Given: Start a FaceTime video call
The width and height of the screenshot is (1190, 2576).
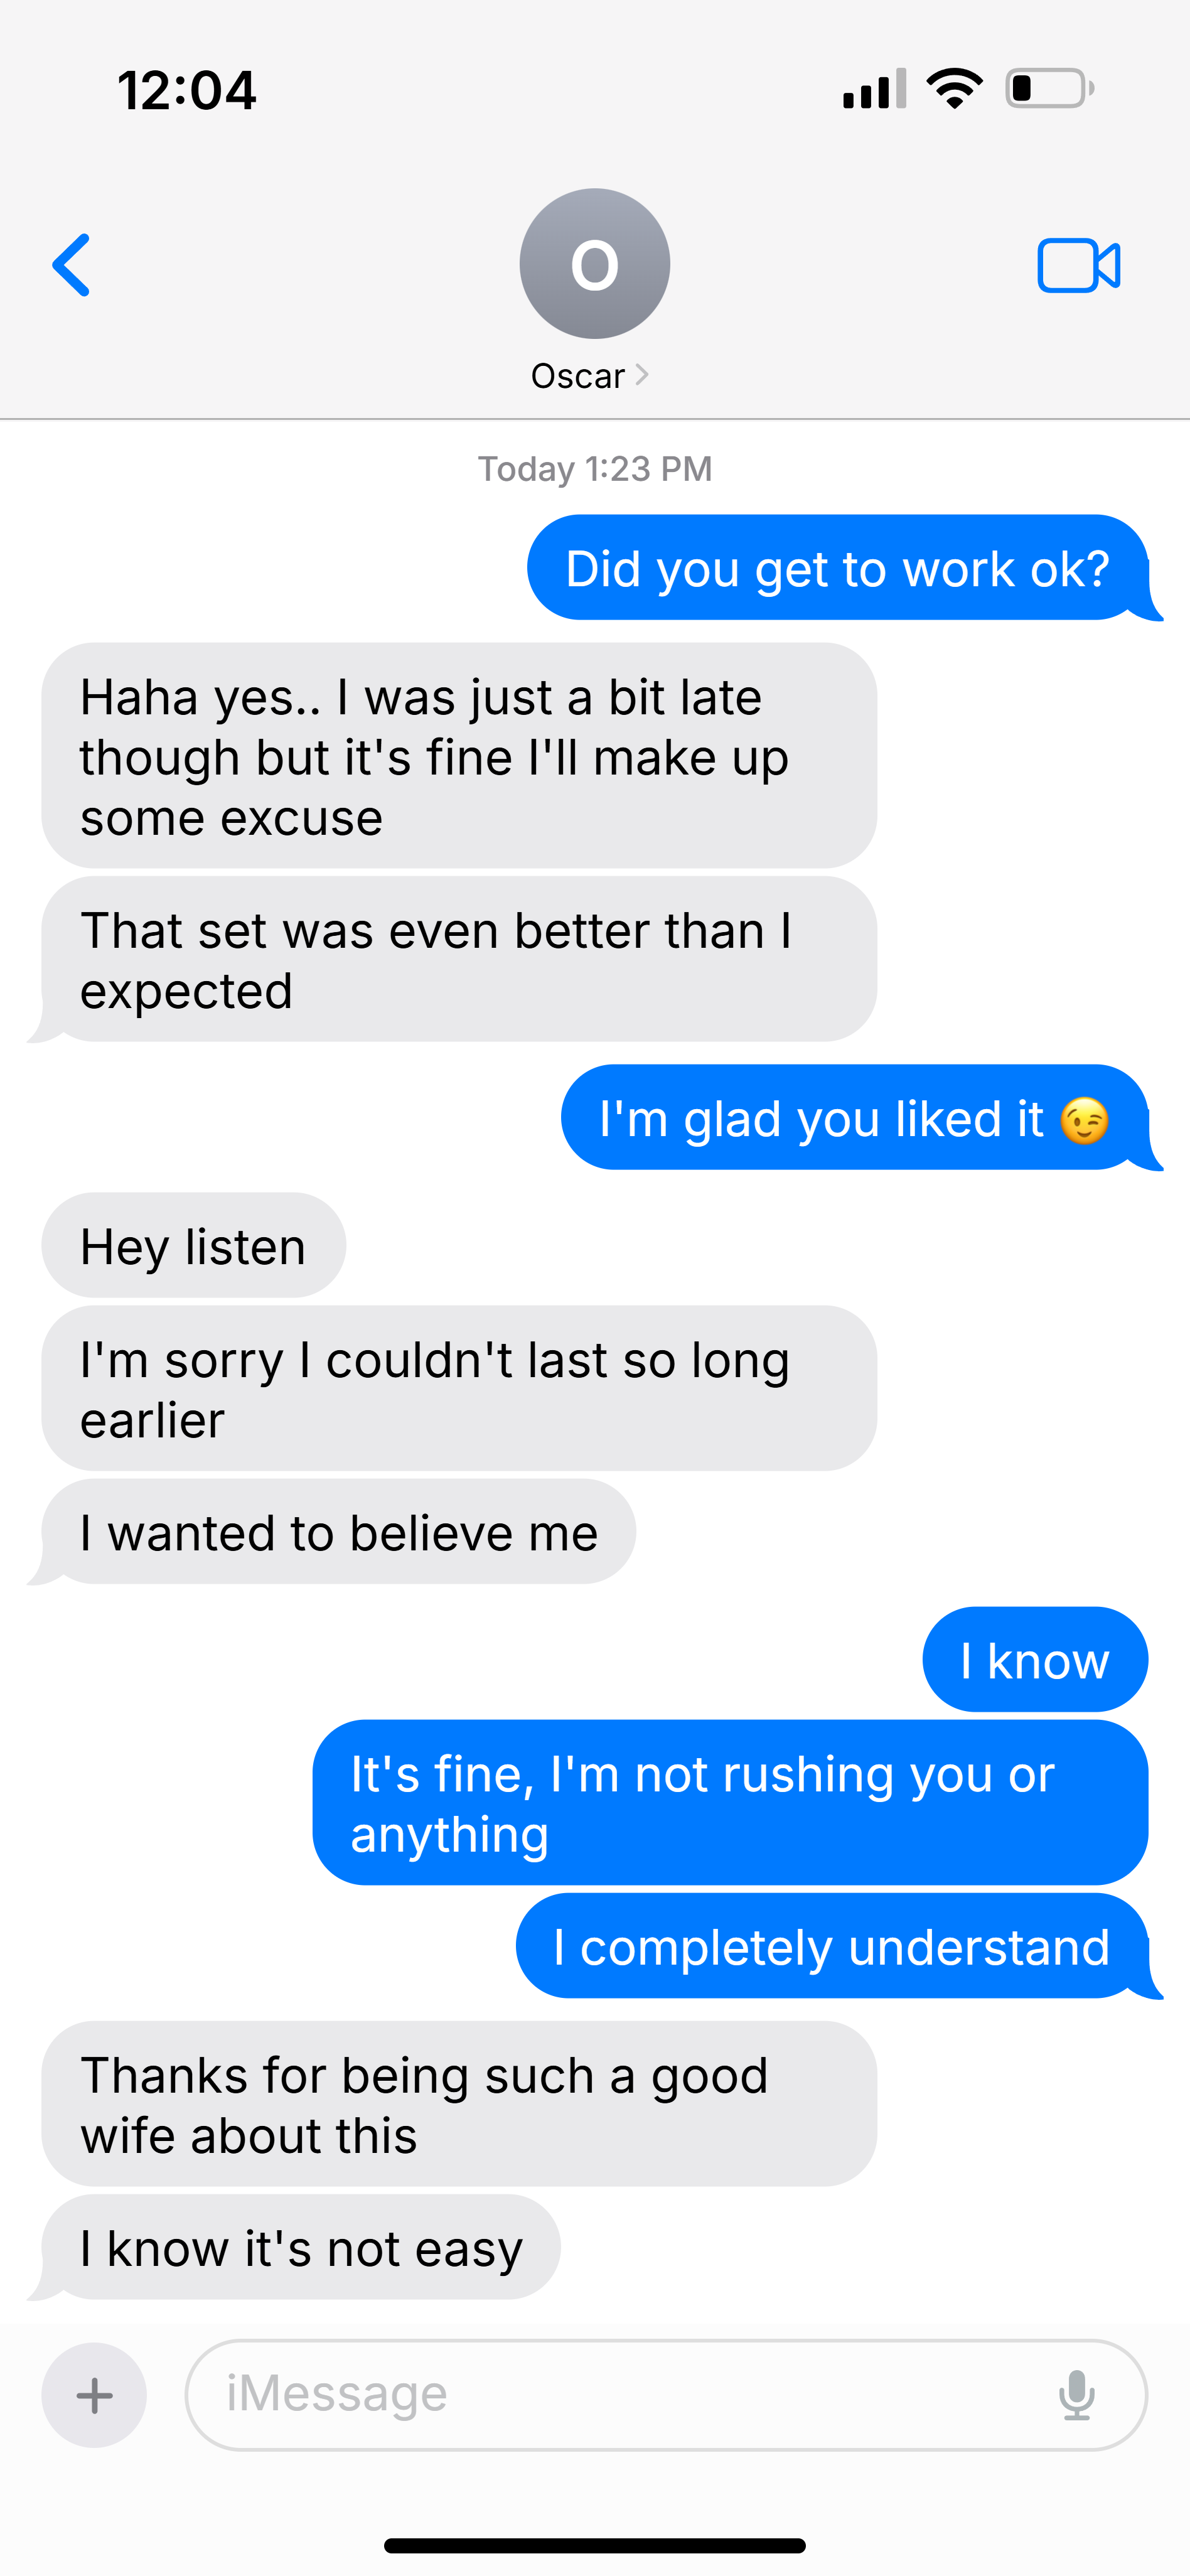Looking at the screenshot, I should coord(1079,266).
